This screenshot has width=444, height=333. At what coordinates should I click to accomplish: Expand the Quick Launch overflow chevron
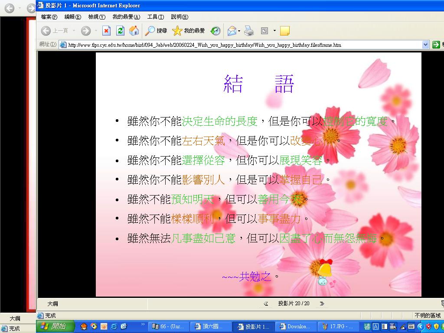[143, 324]
